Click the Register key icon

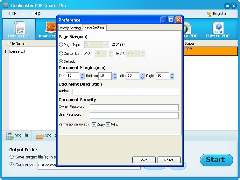209,14
